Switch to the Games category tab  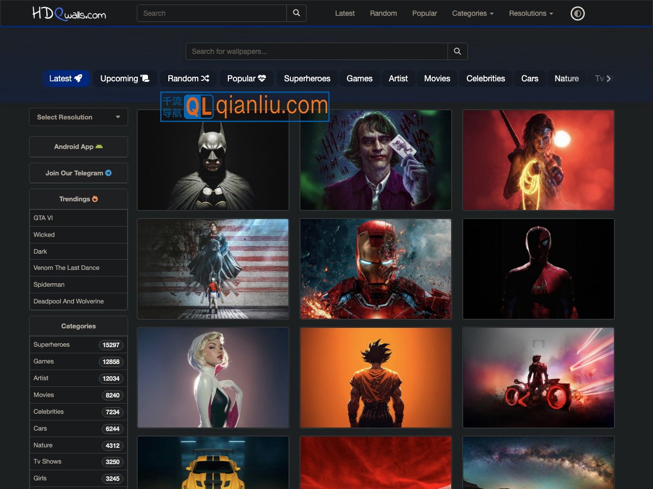[359, 78]
